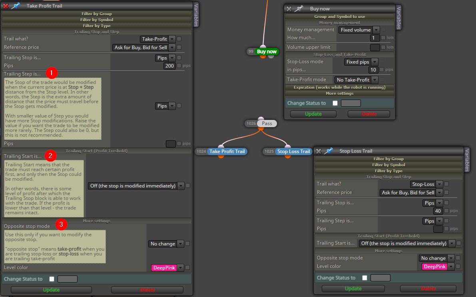This screenshot has width=476, height=297.
Task: Click the output connector below Take Profit Trail node
Action: [221, 156]
